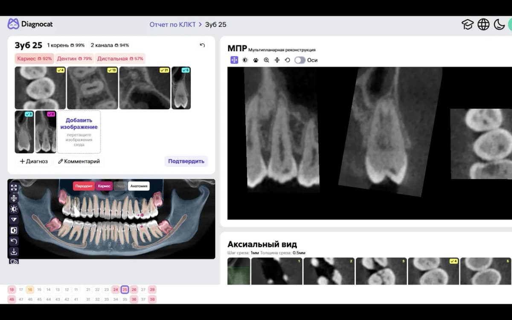This screenshot has width=512, height=320.
Task: Click the 2 канала 94% label
Action: pyautogui.click(x=110, y=45)
